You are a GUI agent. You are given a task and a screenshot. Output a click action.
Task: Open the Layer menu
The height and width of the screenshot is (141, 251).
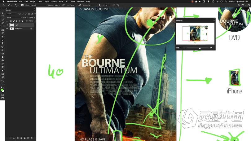point(40,2)
